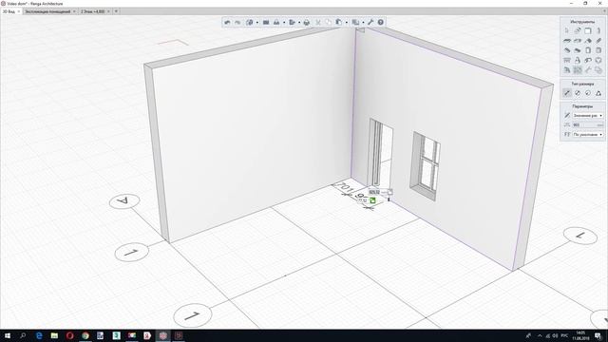Open the dropdown arrow beside the export icon

[x=299, y=23]
